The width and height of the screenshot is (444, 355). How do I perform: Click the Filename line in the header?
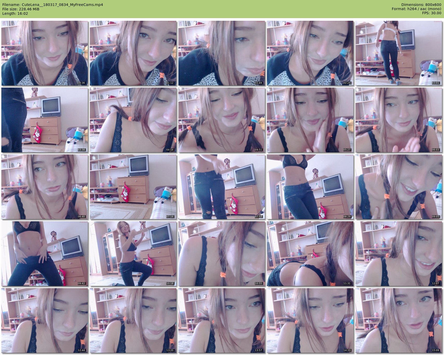53,5
